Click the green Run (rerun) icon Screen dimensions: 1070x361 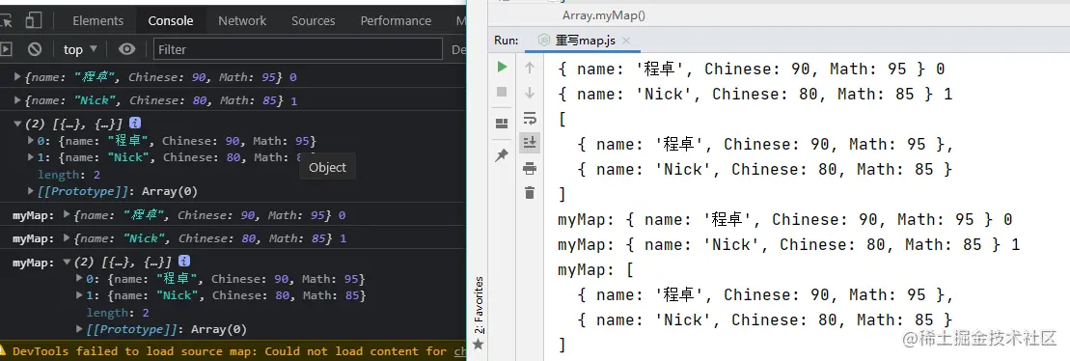coord(503,67)
